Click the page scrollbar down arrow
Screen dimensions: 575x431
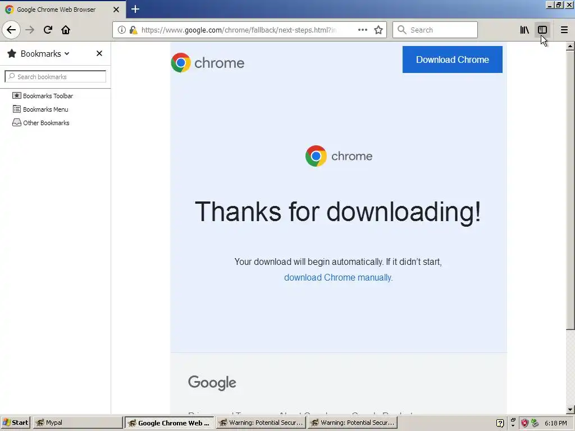click(x=570, y=409)
